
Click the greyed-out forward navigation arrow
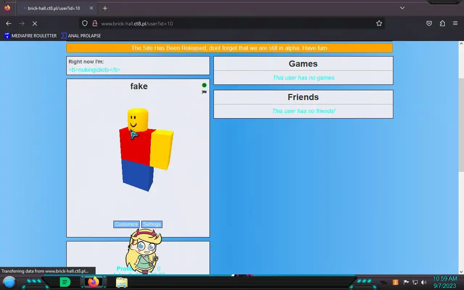[22, 23]
